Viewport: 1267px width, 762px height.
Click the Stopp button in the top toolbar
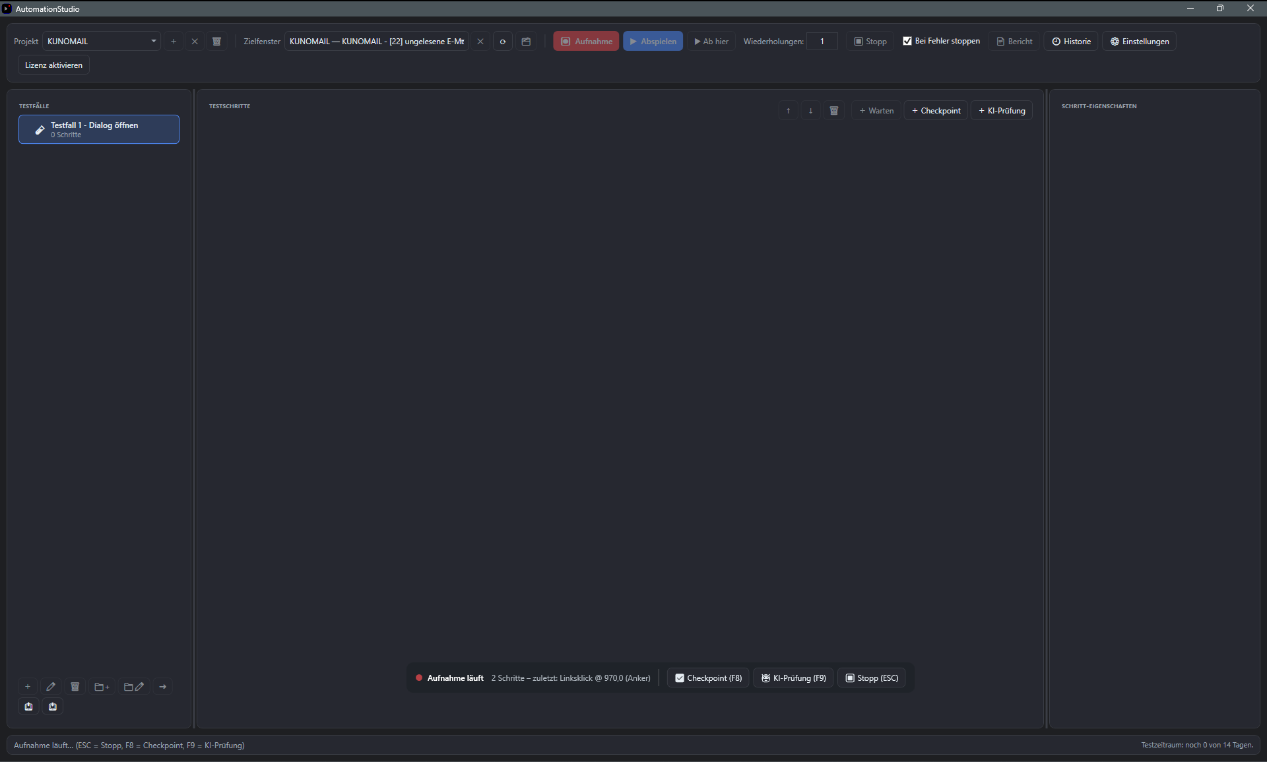[x=870, y=42]
